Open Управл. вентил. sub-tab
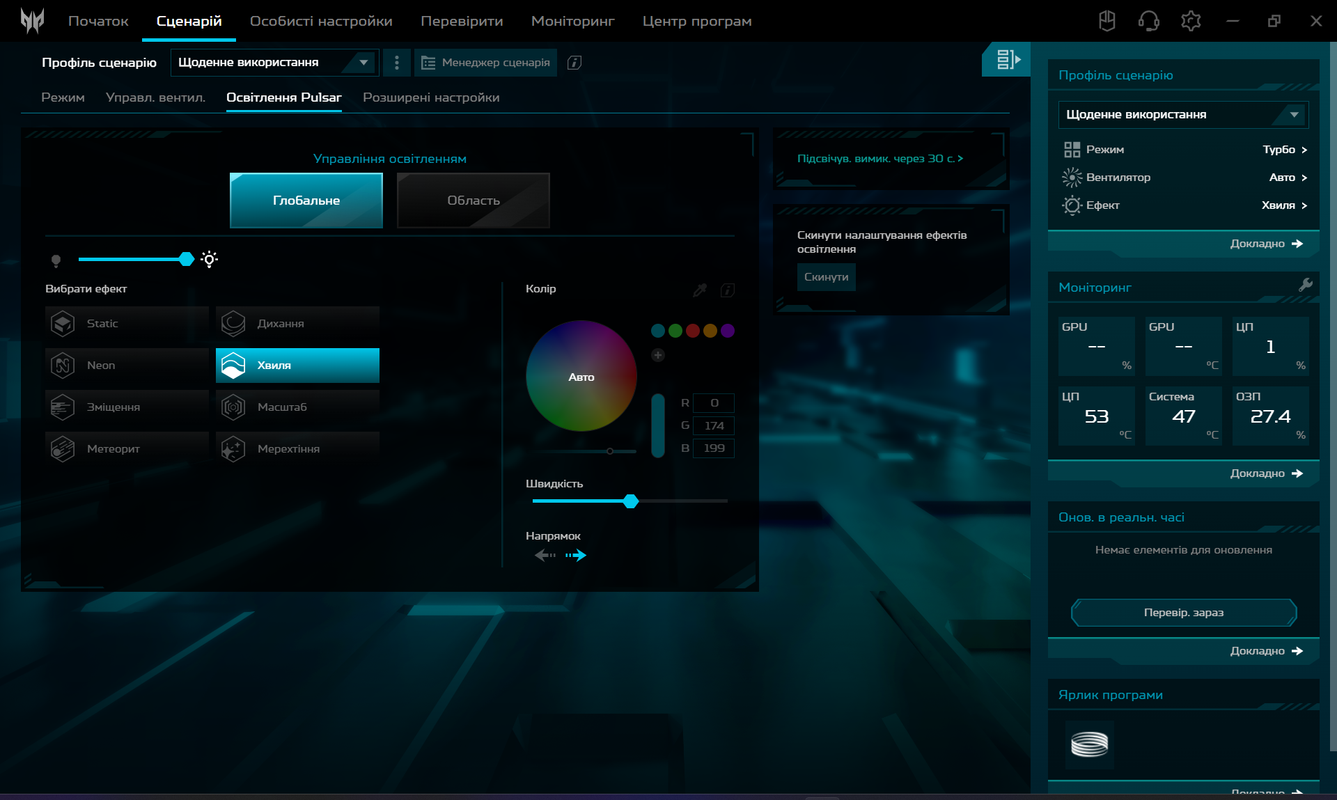 click(155, 97)
